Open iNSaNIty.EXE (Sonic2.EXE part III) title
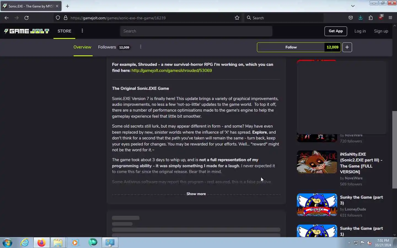The image size is (397, 248). point(361,163)
